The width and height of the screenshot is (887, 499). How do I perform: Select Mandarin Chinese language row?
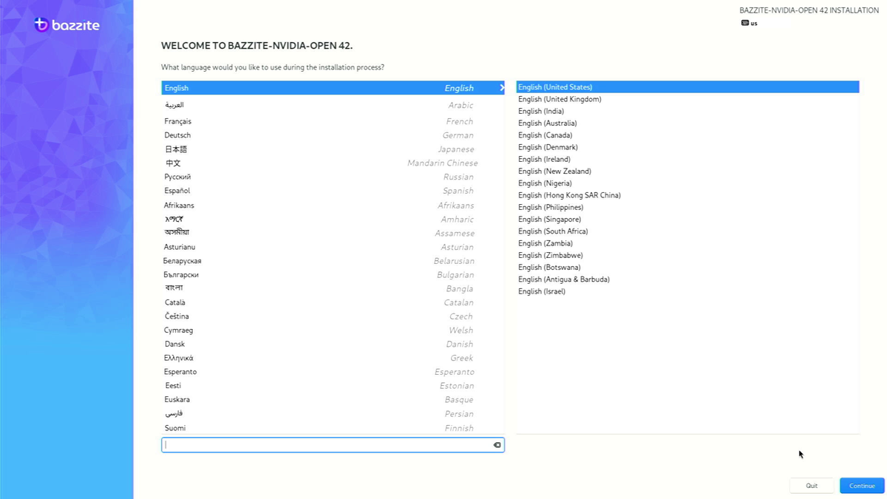coord(333,163)
